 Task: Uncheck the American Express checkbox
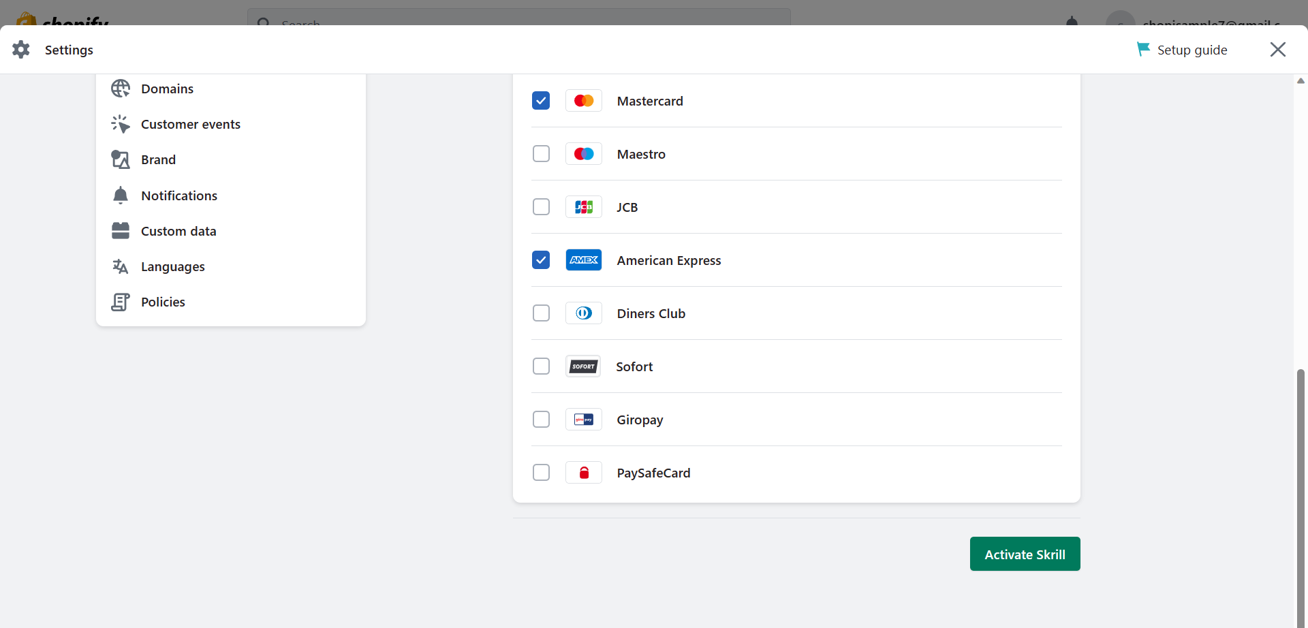click(x=541, y=260)
